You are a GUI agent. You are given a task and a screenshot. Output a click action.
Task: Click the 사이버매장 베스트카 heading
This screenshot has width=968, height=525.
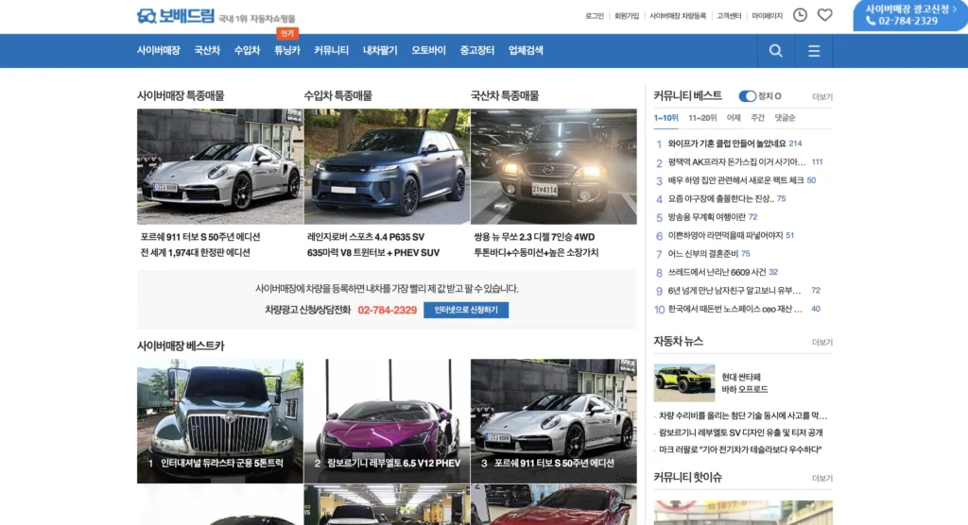click(181, 347)
